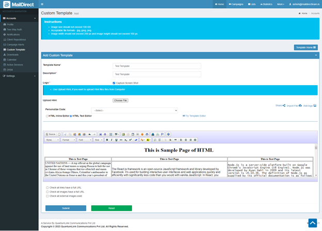Click the Source button in editor toolbar
Viewport: 322px width, 231px height.
pyautogui.click(x=51, y=134)
